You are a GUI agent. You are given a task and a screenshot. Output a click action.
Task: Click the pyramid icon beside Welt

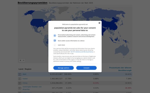pyautogui.click(x=20, y=74)
